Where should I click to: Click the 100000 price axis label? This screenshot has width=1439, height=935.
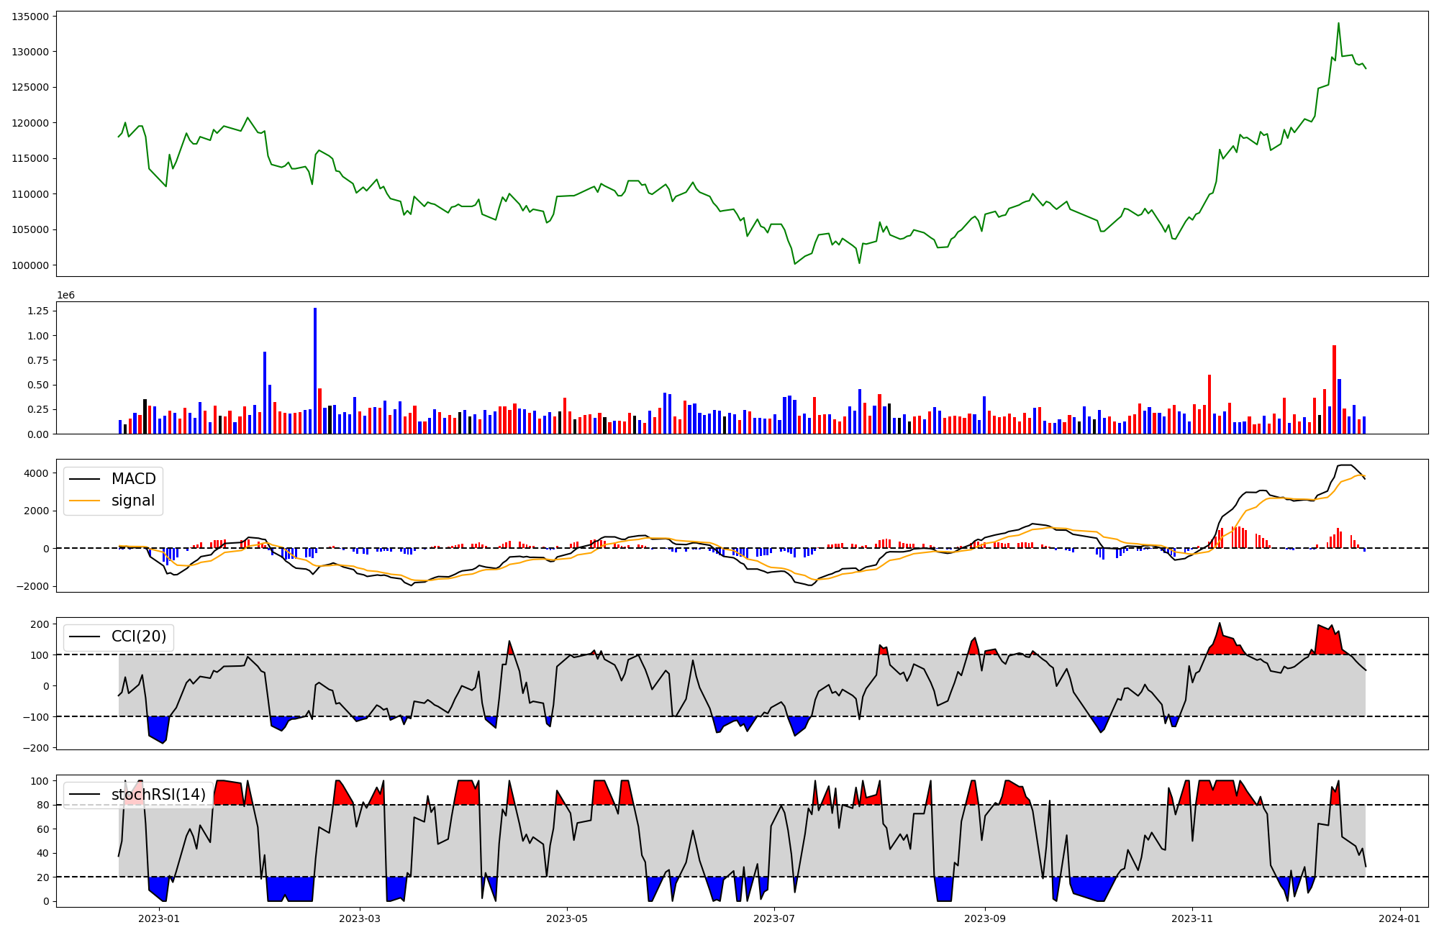pos(30,265)
